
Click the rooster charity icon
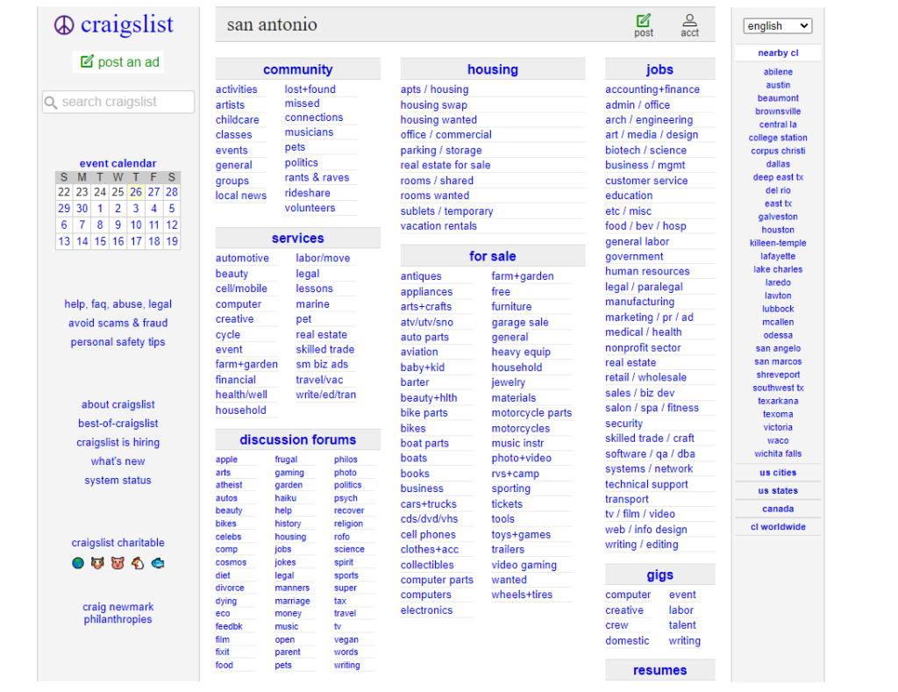138,563
